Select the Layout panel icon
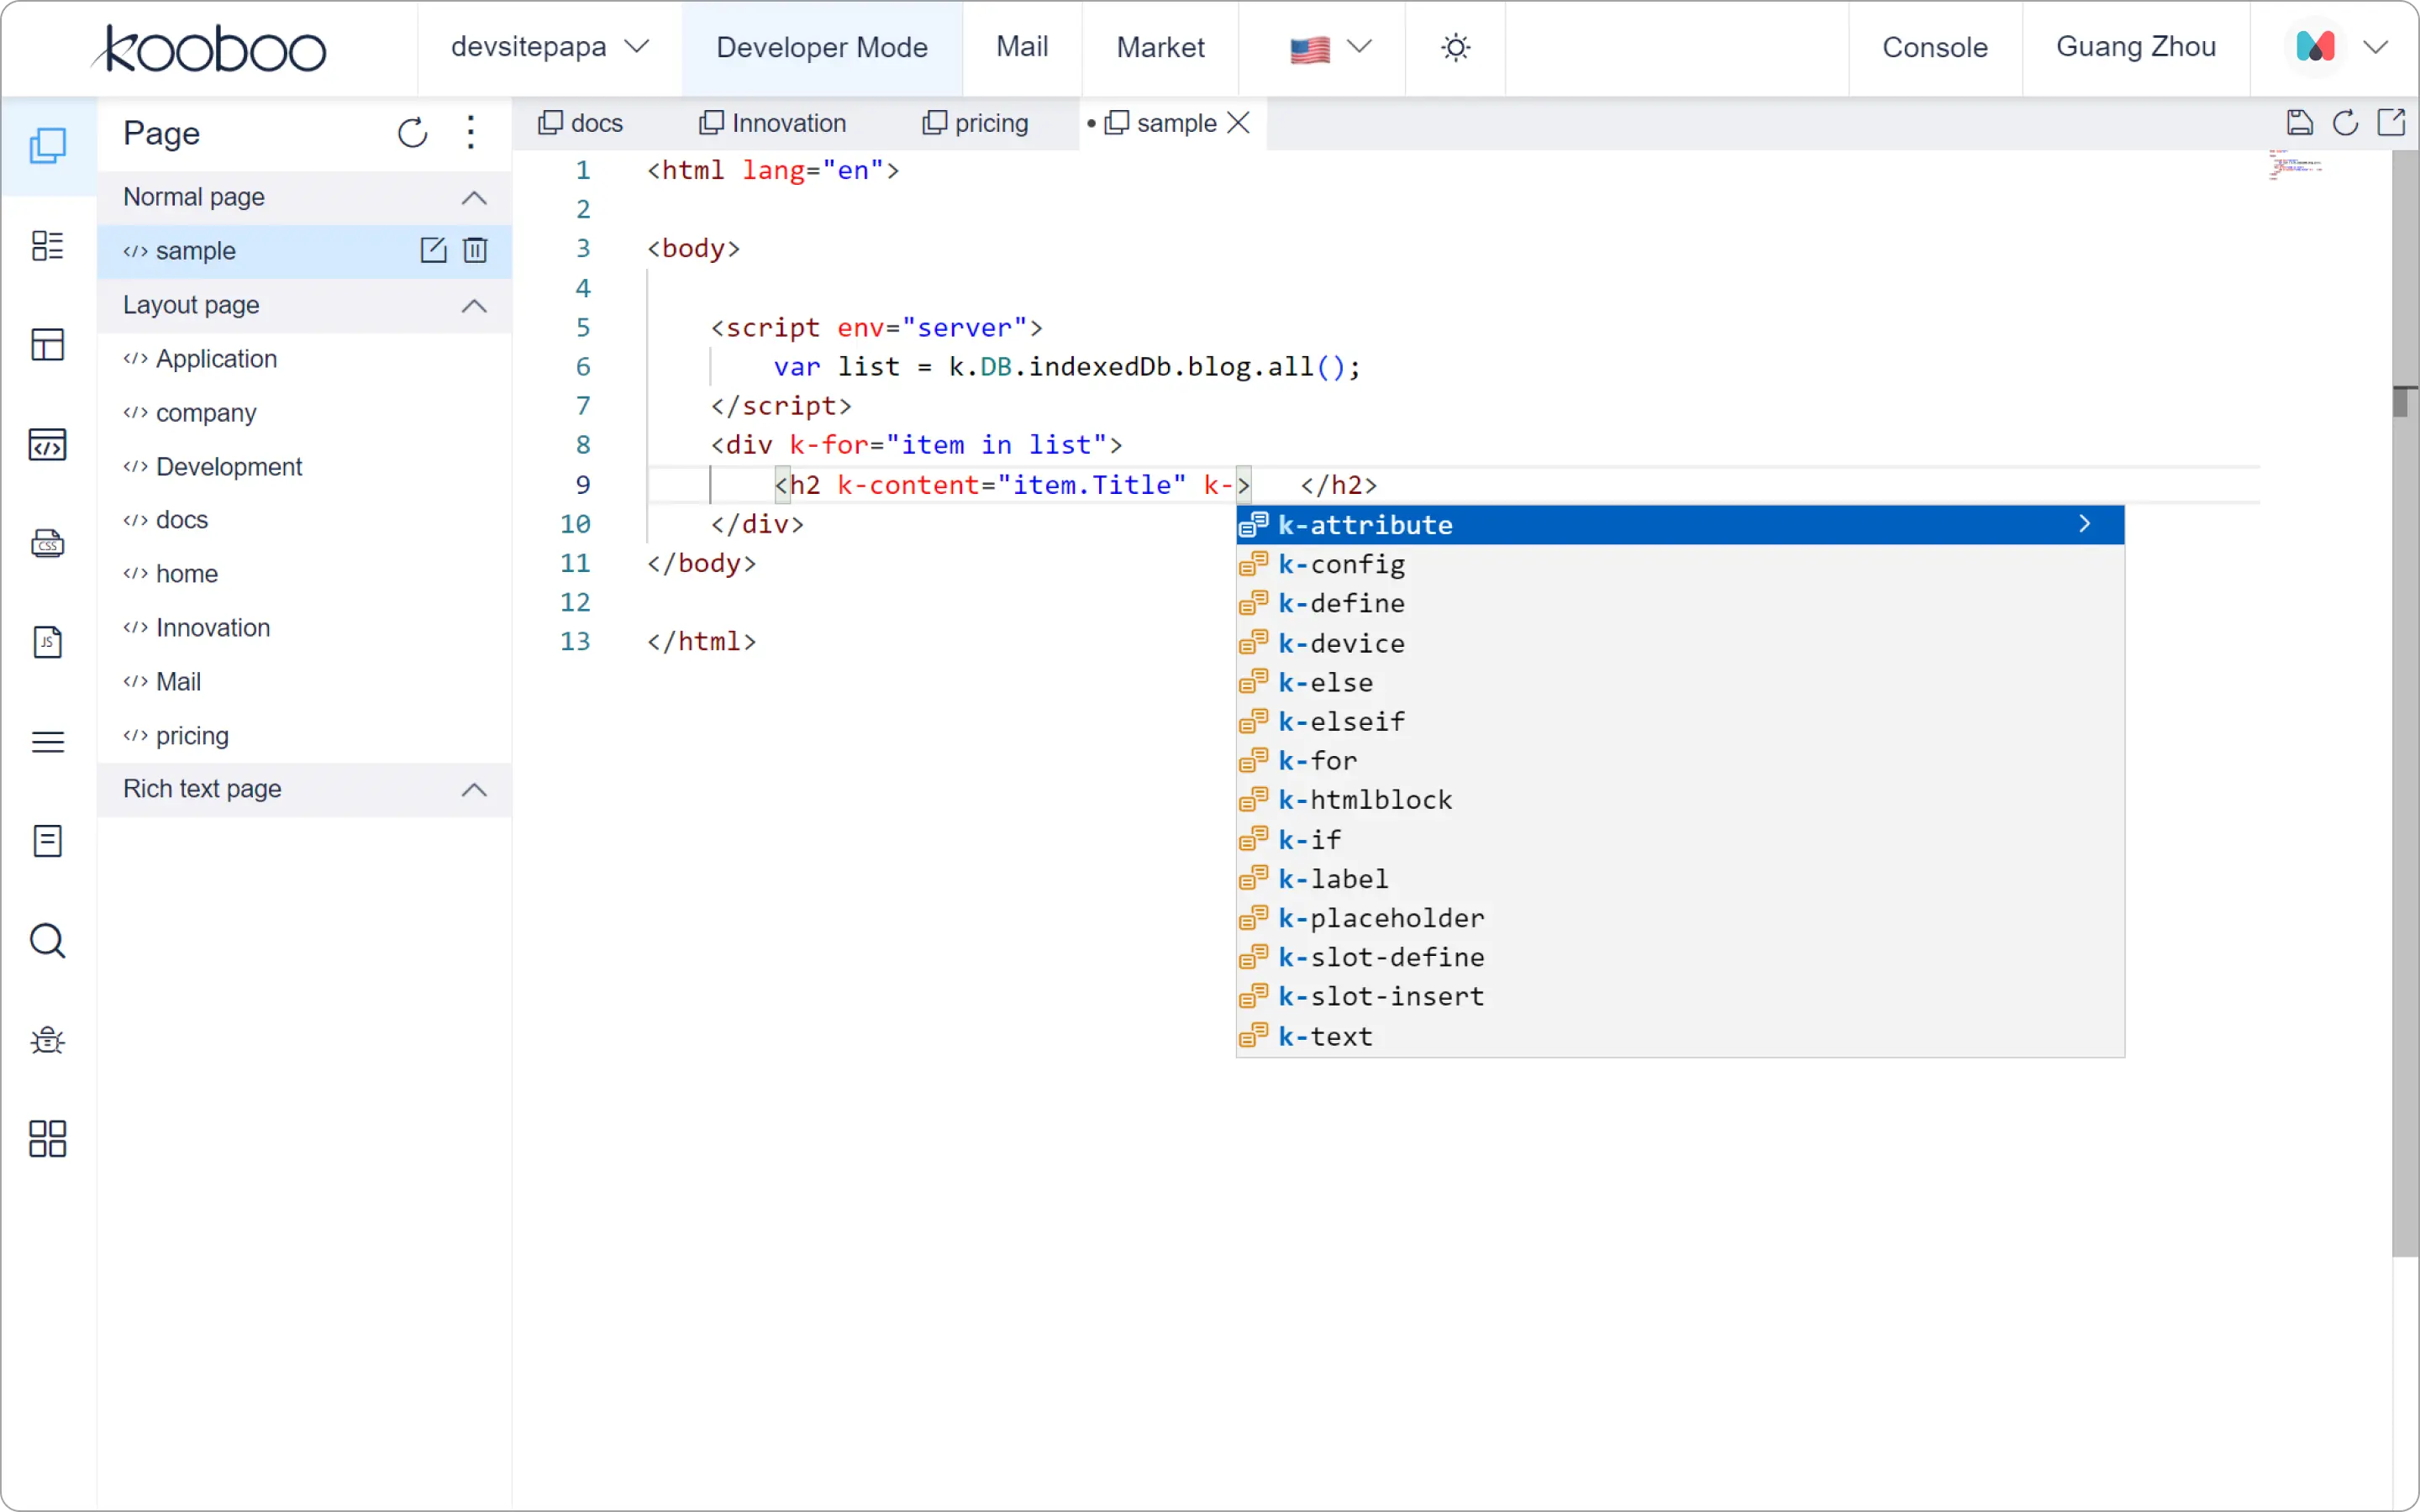Image resolution: width=2420 pixels, height=1512 pixels. click(47, 344)
